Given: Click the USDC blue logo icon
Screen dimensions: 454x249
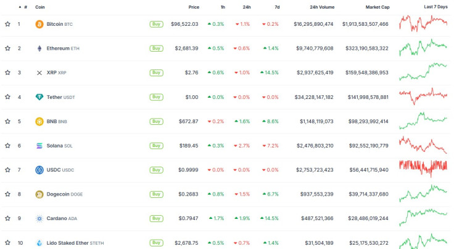Looking at the screenshot, I should tap(39, 170).
